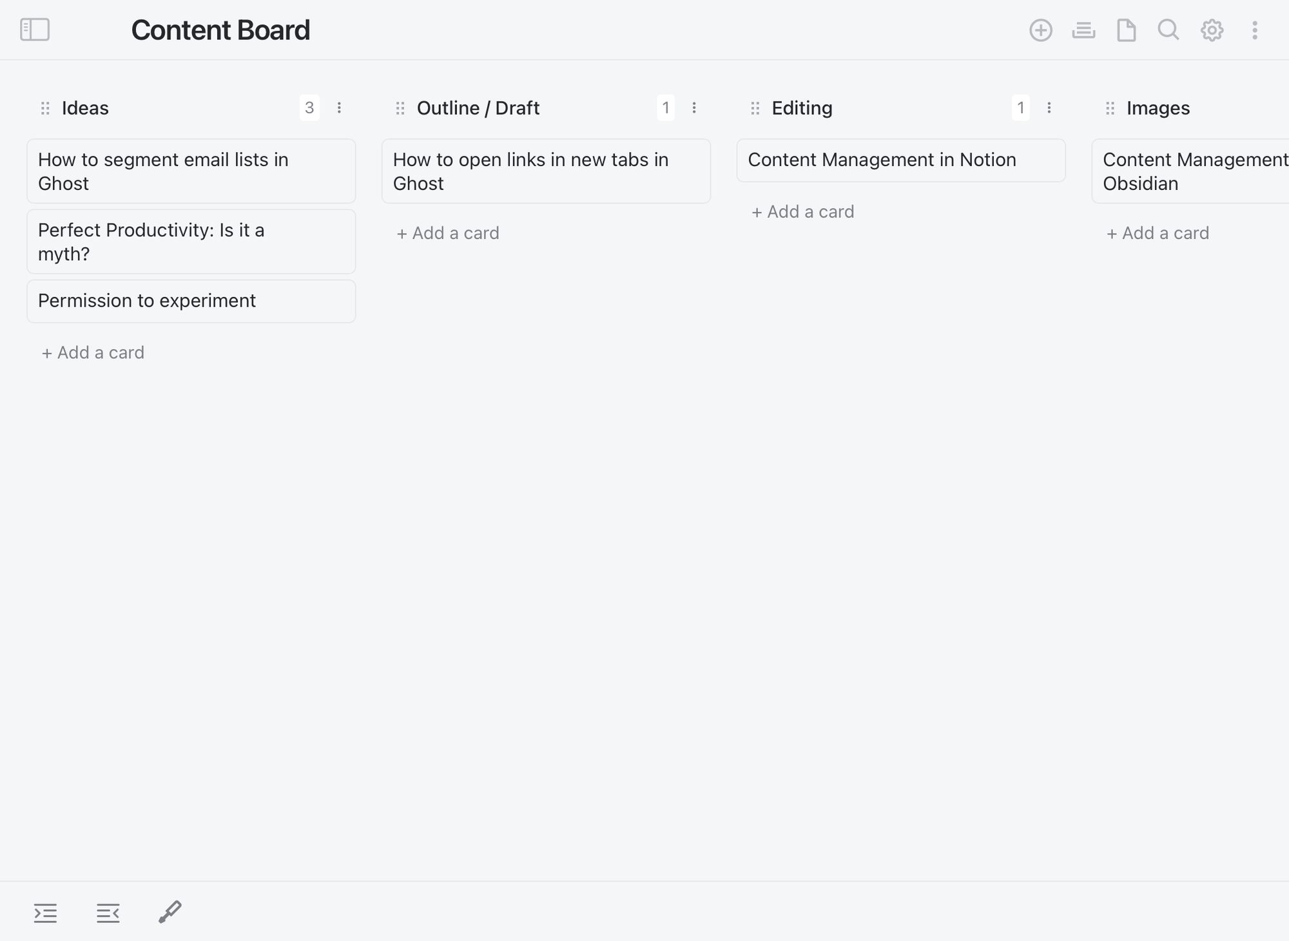The image size is (1289, 941).
Task: Select the Ideas column drag handle
Action: click(45, 108)
